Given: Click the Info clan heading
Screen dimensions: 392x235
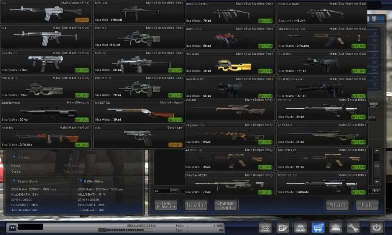Looking at the screenshot, I should (24, 158).
